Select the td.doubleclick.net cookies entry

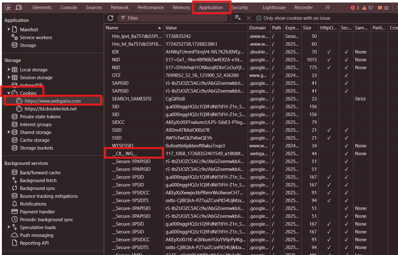(50, 109)
